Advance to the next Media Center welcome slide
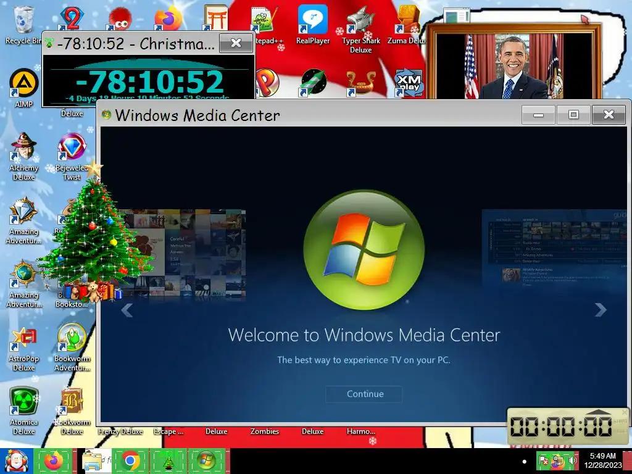 pyautogui.click(x=601, y=310)
